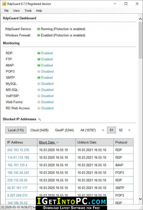Go to next page with > arrow
143x210 pixels.
[129, 130]
